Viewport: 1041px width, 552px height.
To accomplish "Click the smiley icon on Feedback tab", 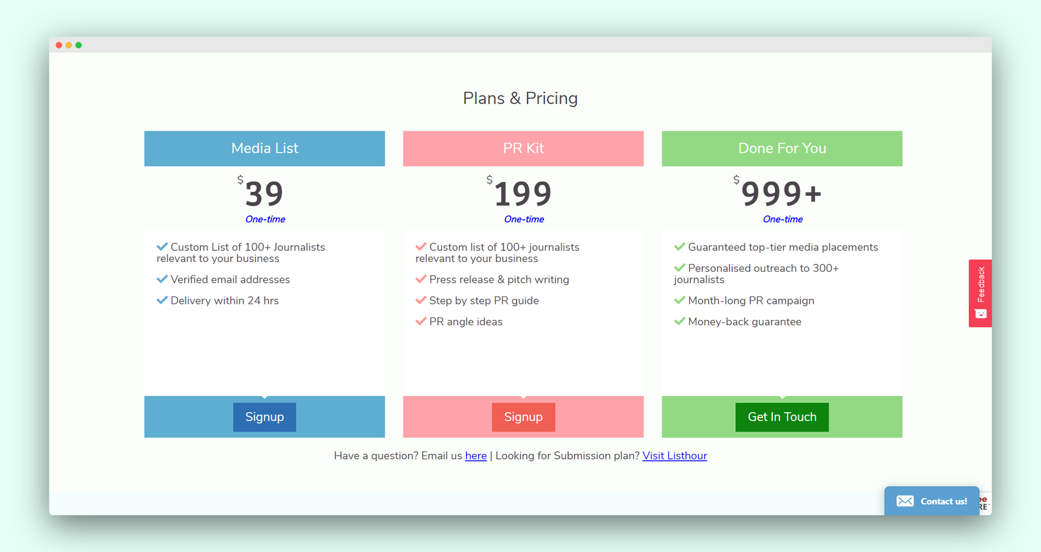I will point(980,314).
